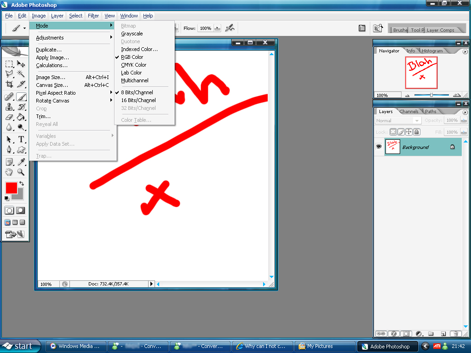Open the brush tool preset picker arrow
Screen dimensions: 471x353
[24, 28]
